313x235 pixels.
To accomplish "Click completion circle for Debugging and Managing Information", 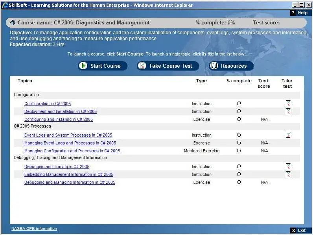I will pos(239,182).
